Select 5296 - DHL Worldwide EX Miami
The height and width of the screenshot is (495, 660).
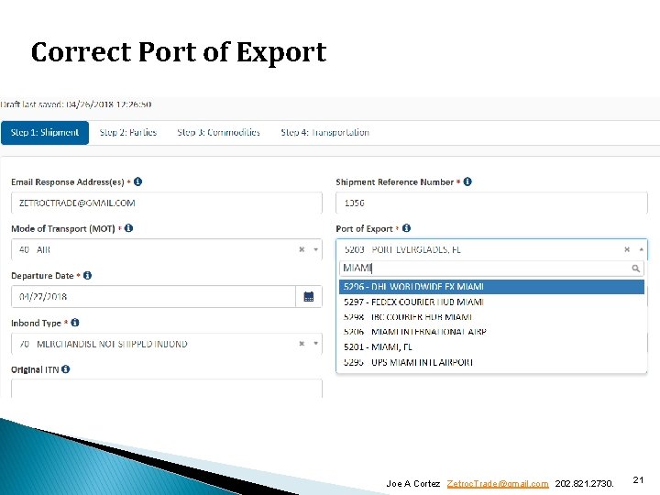(x=491, y=287)
